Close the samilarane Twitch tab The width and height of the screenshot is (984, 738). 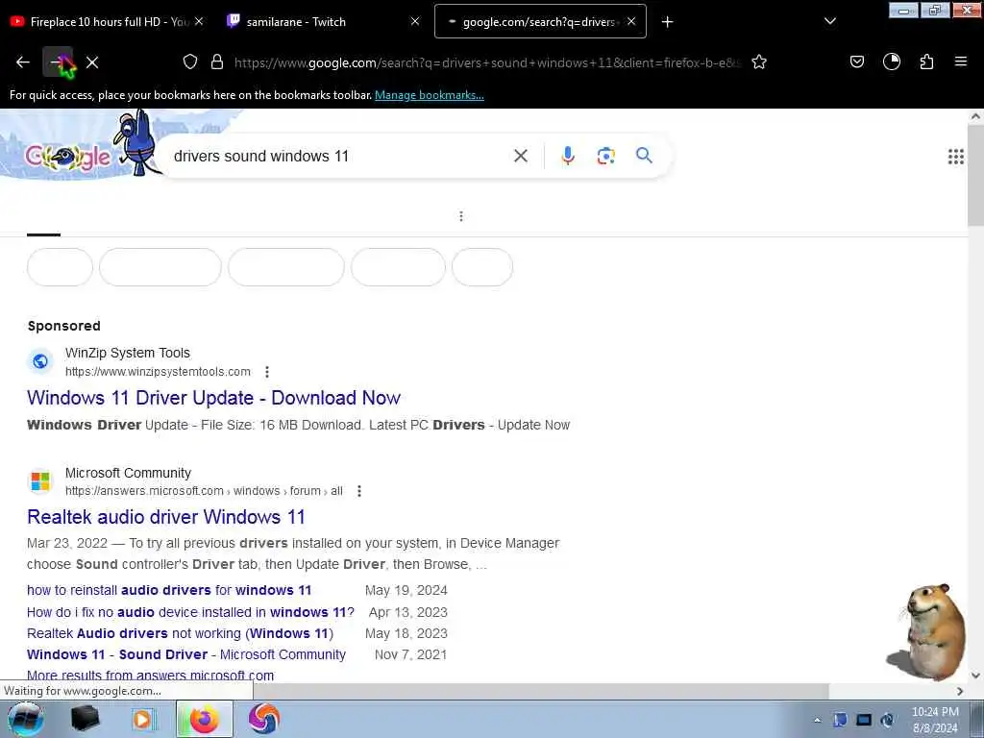point(415,21)
